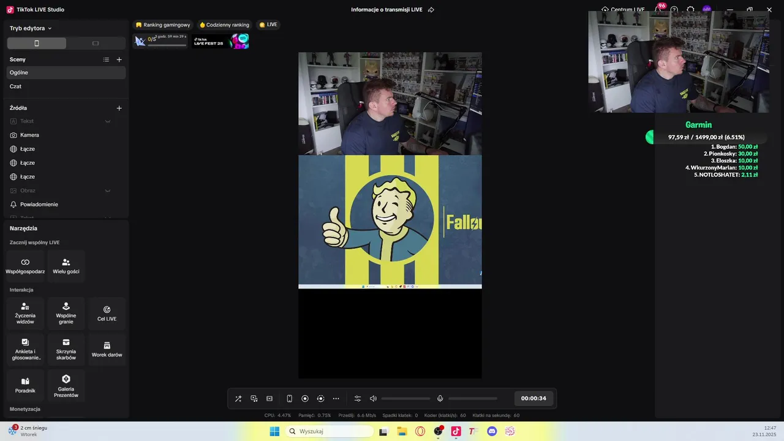
Task: Mute the speaker output icon
Action: coord(373,399)
